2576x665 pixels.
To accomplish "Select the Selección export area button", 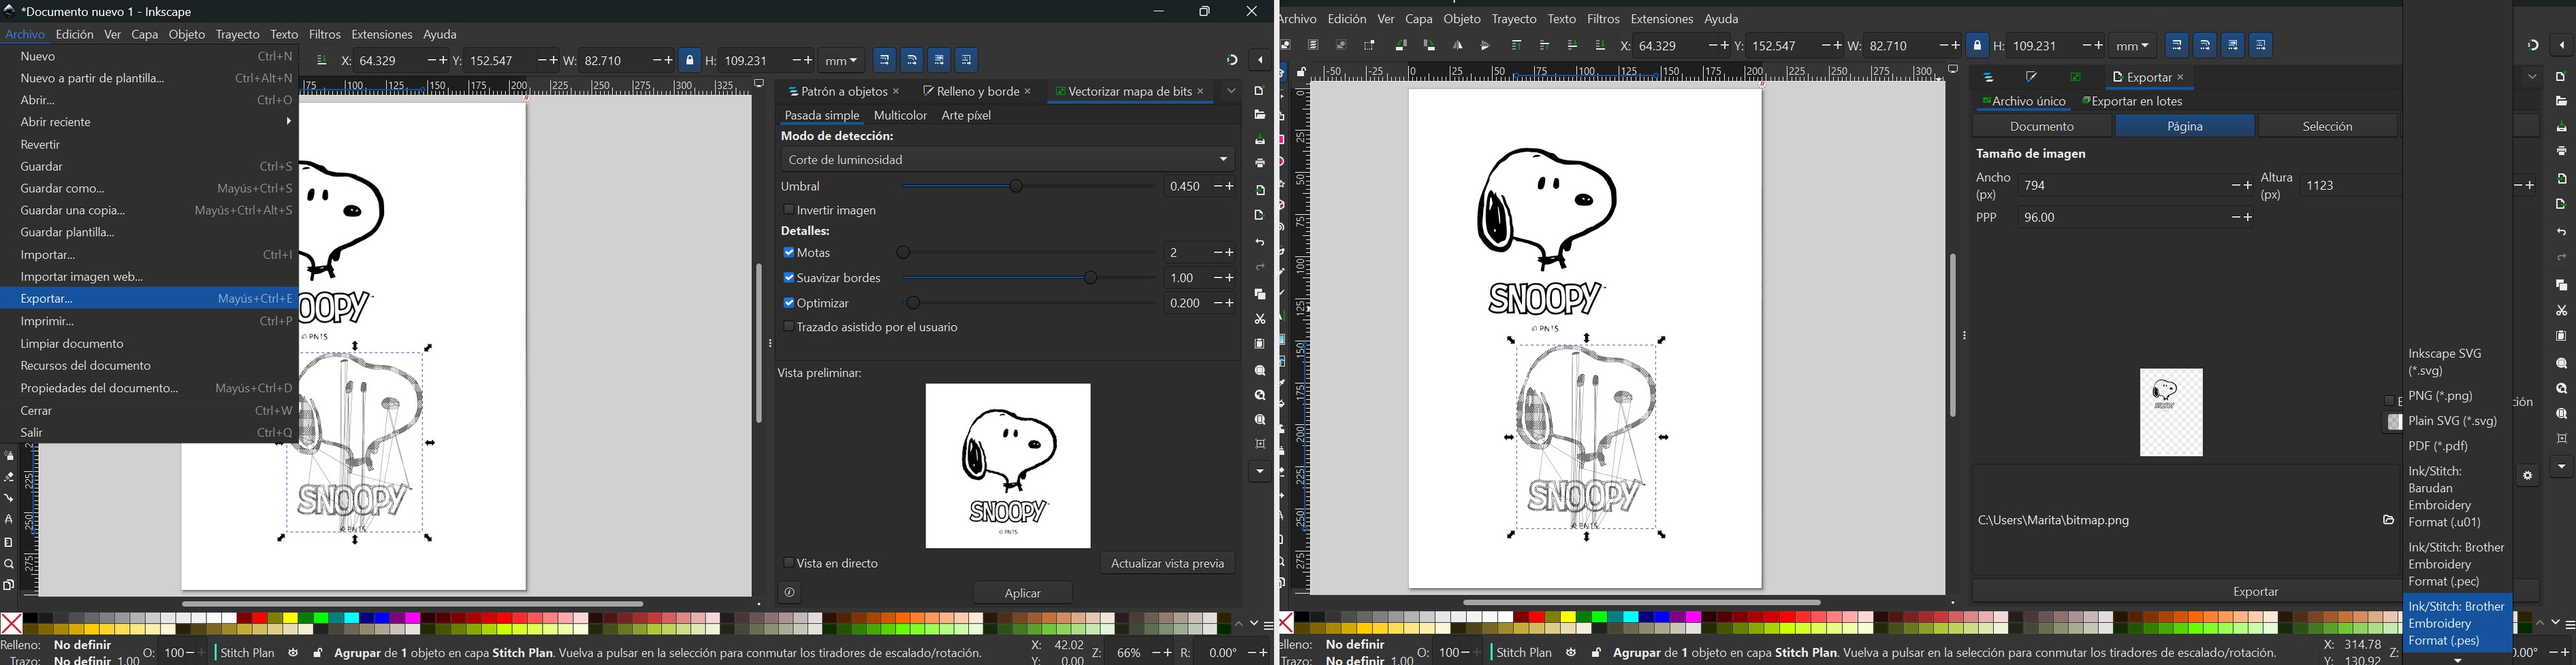I will click(x=2327, y=126).
